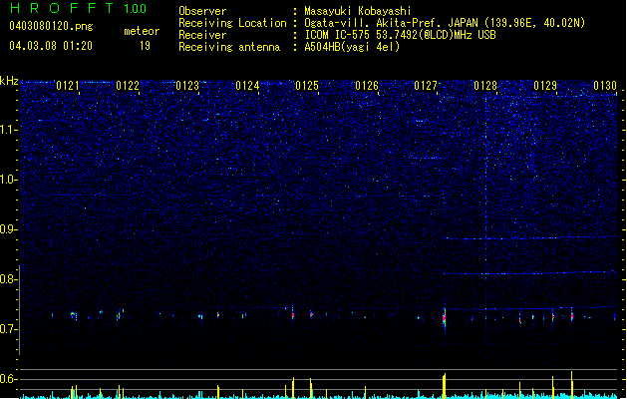This screenshot has height=399, width=627.
Task: Click the Receiver label
Action: (202, 35)
